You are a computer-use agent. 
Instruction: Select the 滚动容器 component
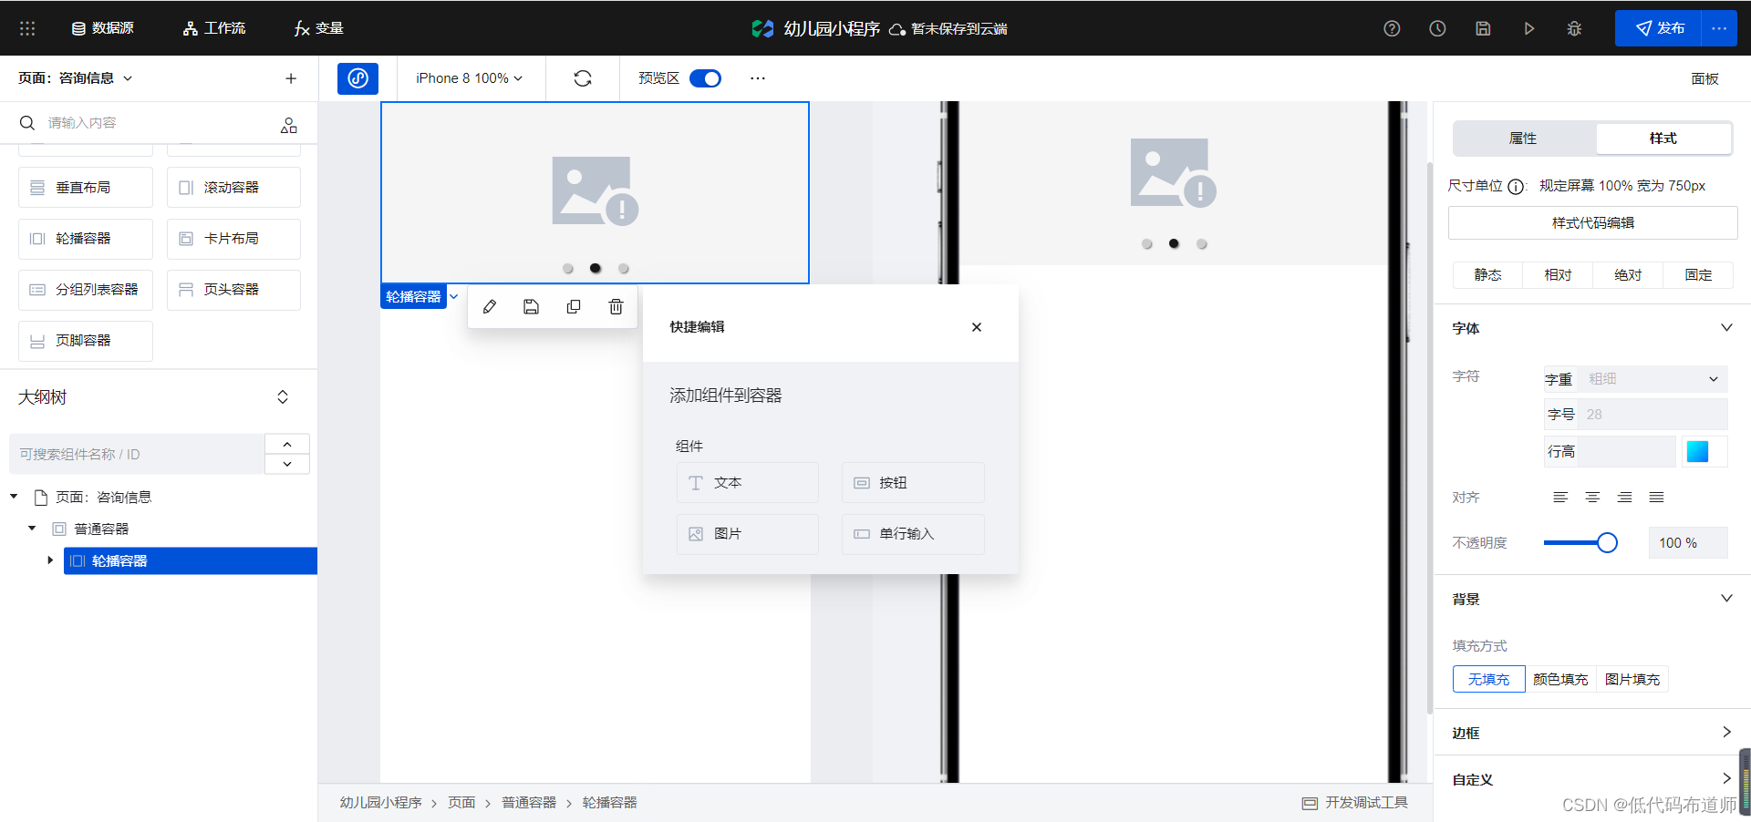tap(233, 187)
